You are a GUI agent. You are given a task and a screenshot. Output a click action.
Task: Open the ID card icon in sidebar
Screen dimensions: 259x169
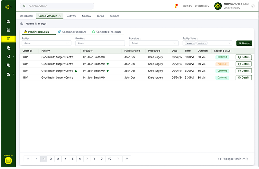tap(8, 21)
